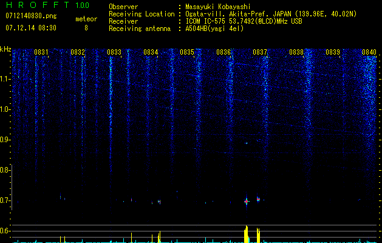Click the 0.9 kHz axis label
Screen dimensions: 382x243
4,140
